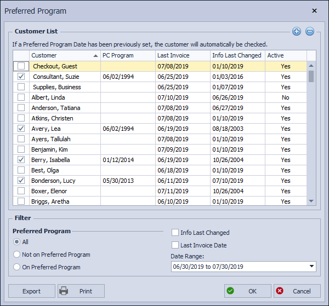
Task: Click the list scroll up arrow
Action: 311,66
